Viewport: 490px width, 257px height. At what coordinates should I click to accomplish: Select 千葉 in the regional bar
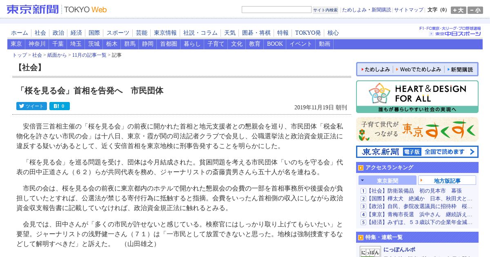58,44
